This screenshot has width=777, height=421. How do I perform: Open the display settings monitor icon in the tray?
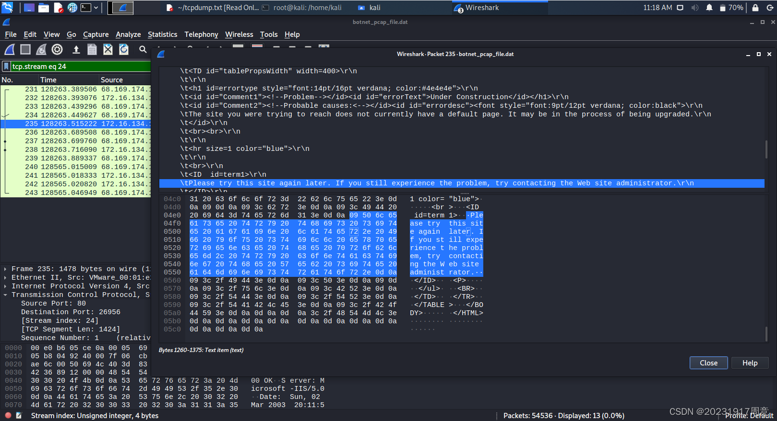point(680,8)
